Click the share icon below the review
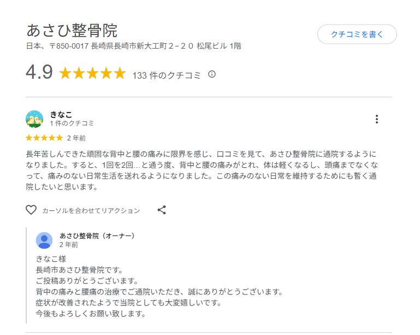This screenshot has width=420, height=335. coord(162,210)
